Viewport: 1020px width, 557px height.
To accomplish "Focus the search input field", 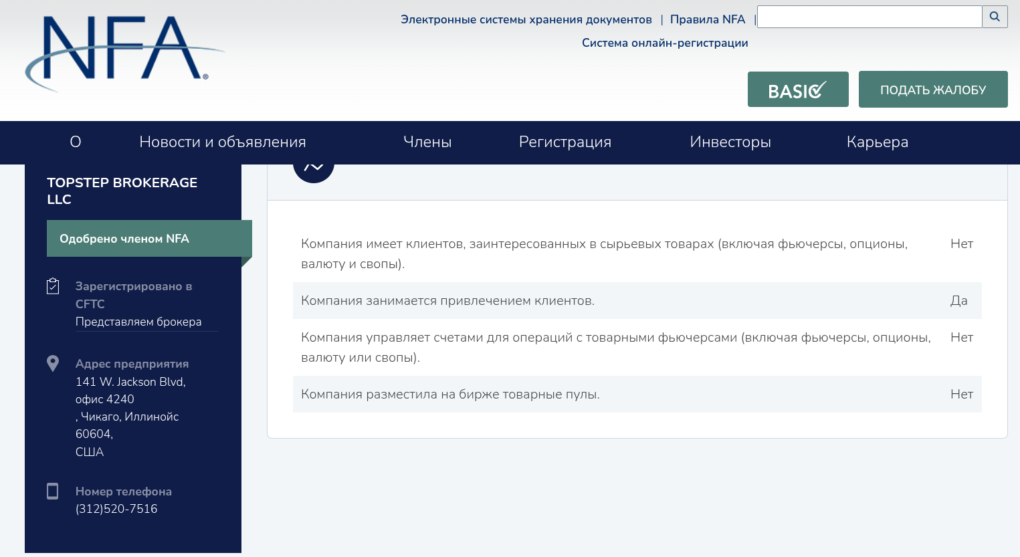I will 869,17.
